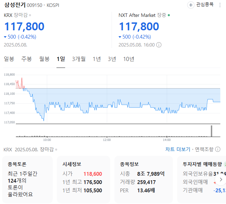Click the 외국인매매 row label

pos(195,182)
